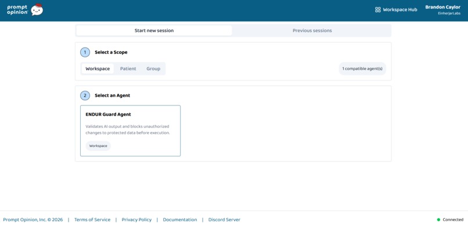Switch to the Previous sessions tab
This screenshot has width=468, height=227.
pyautogui.click(x=312, y=31)
